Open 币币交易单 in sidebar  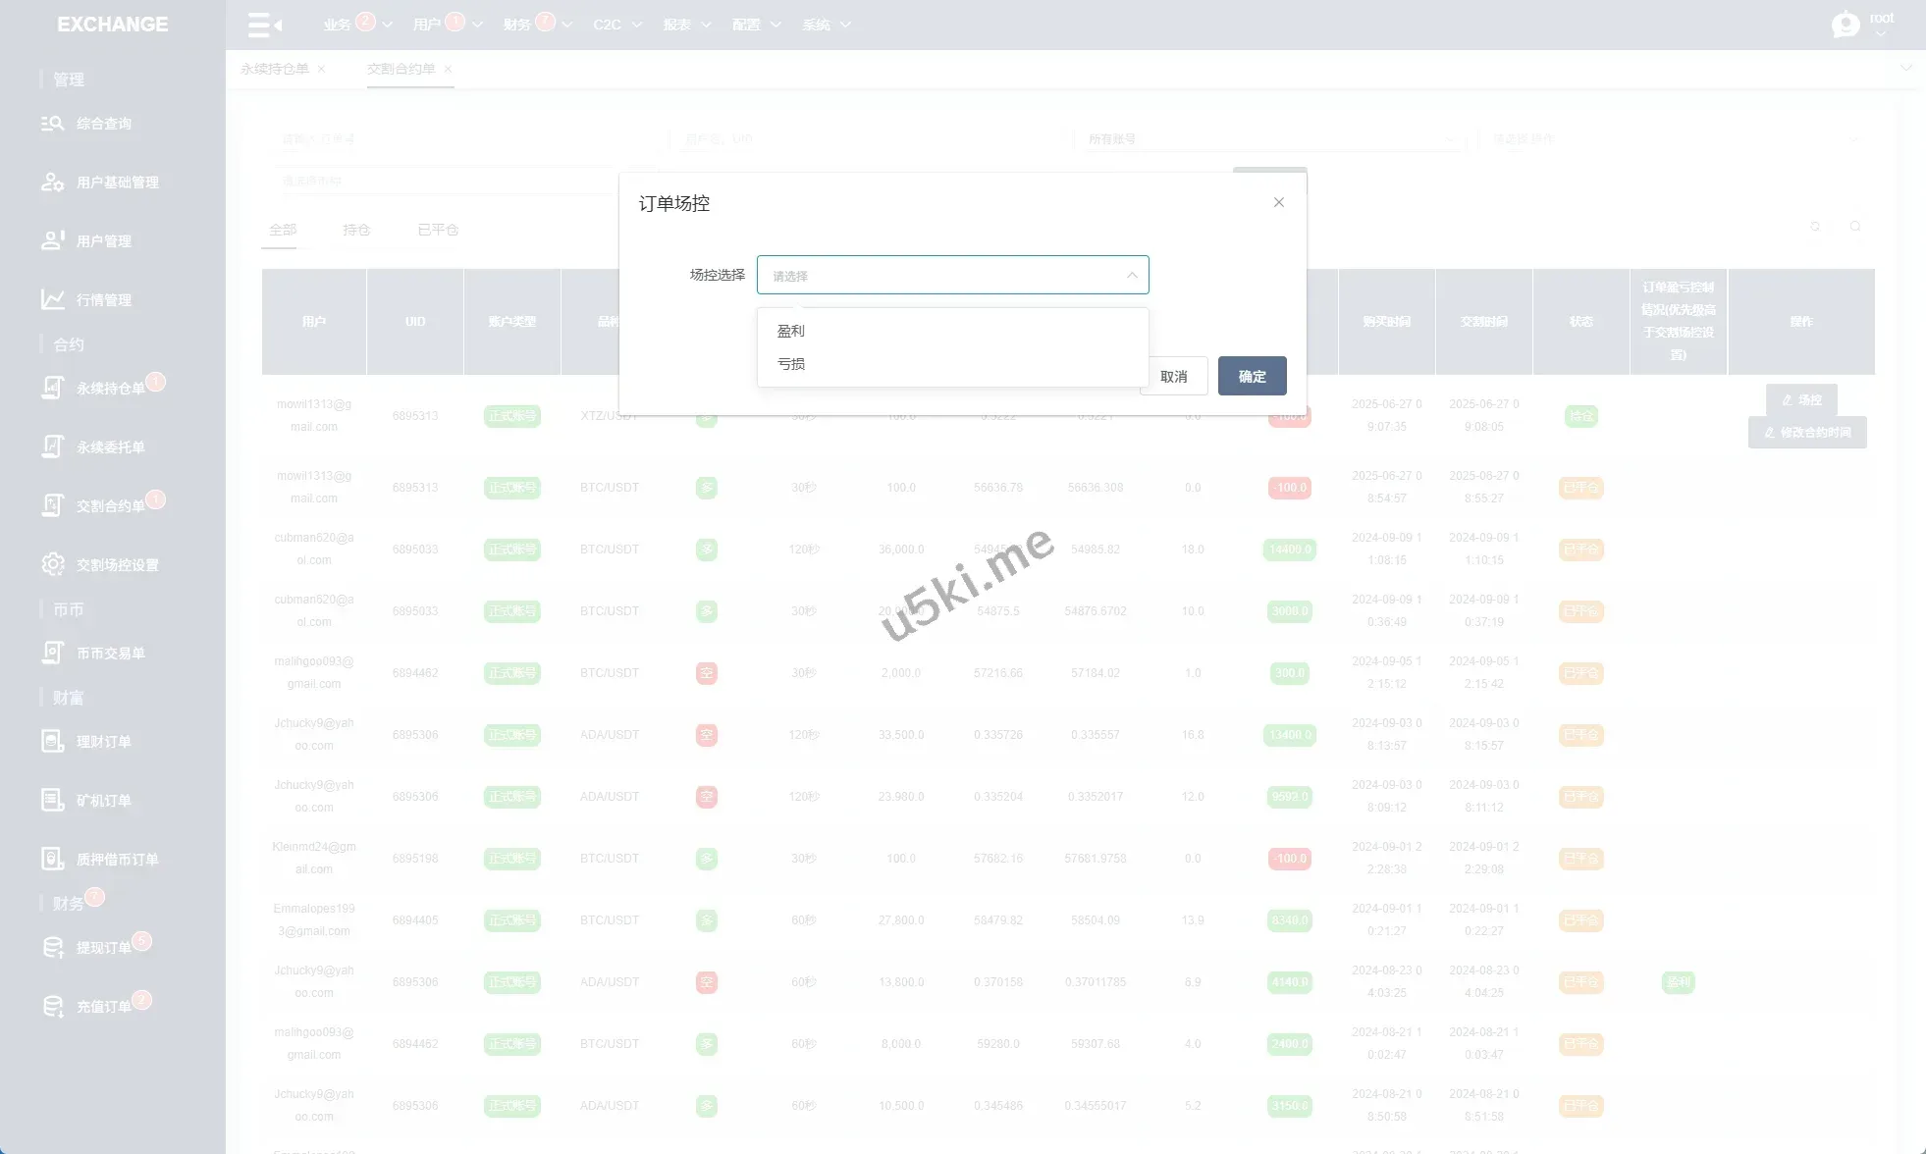[110, 654]
